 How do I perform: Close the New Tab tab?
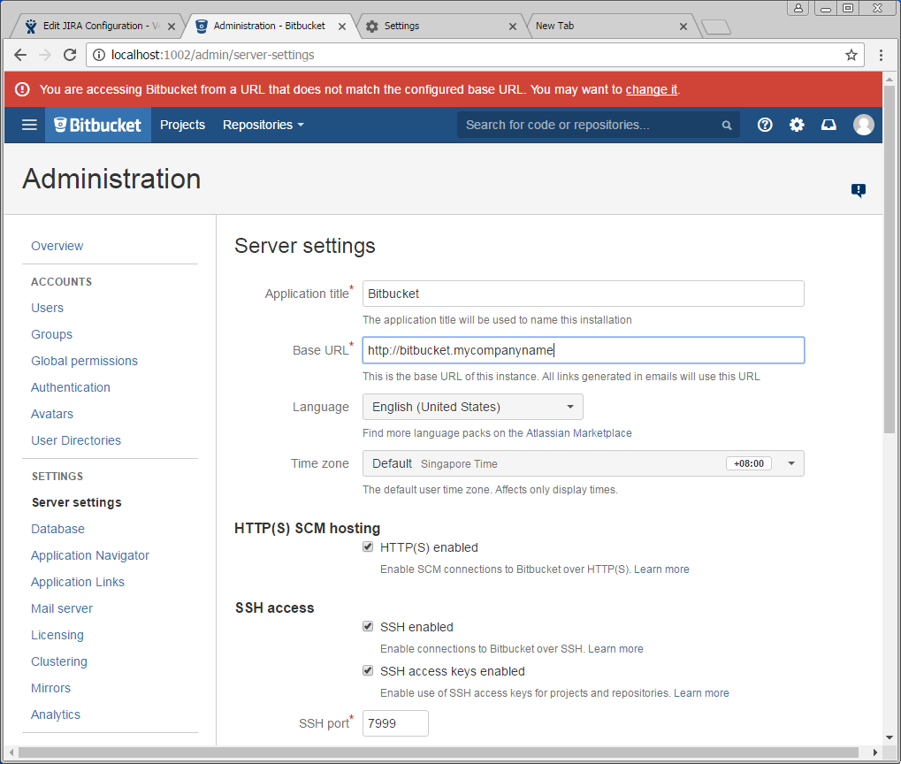683,27
